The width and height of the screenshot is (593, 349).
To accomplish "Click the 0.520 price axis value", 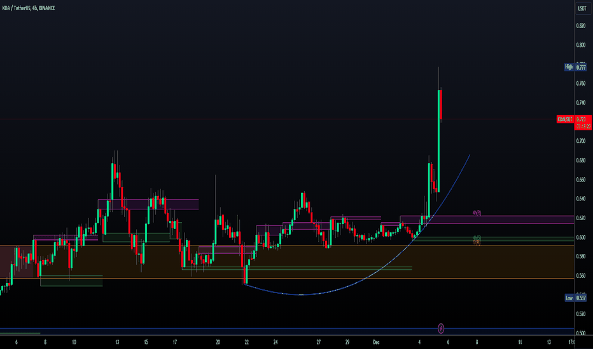I will click(x=580, y=314).
